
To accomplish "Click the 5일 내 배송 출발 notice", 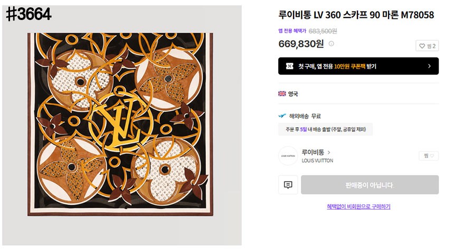I will pos(325,130).
